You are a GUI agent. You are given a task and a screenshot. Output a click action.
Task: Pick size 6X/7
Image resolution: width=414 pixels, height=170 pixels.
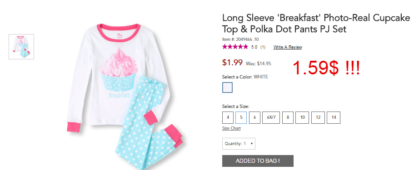(271, 117)
